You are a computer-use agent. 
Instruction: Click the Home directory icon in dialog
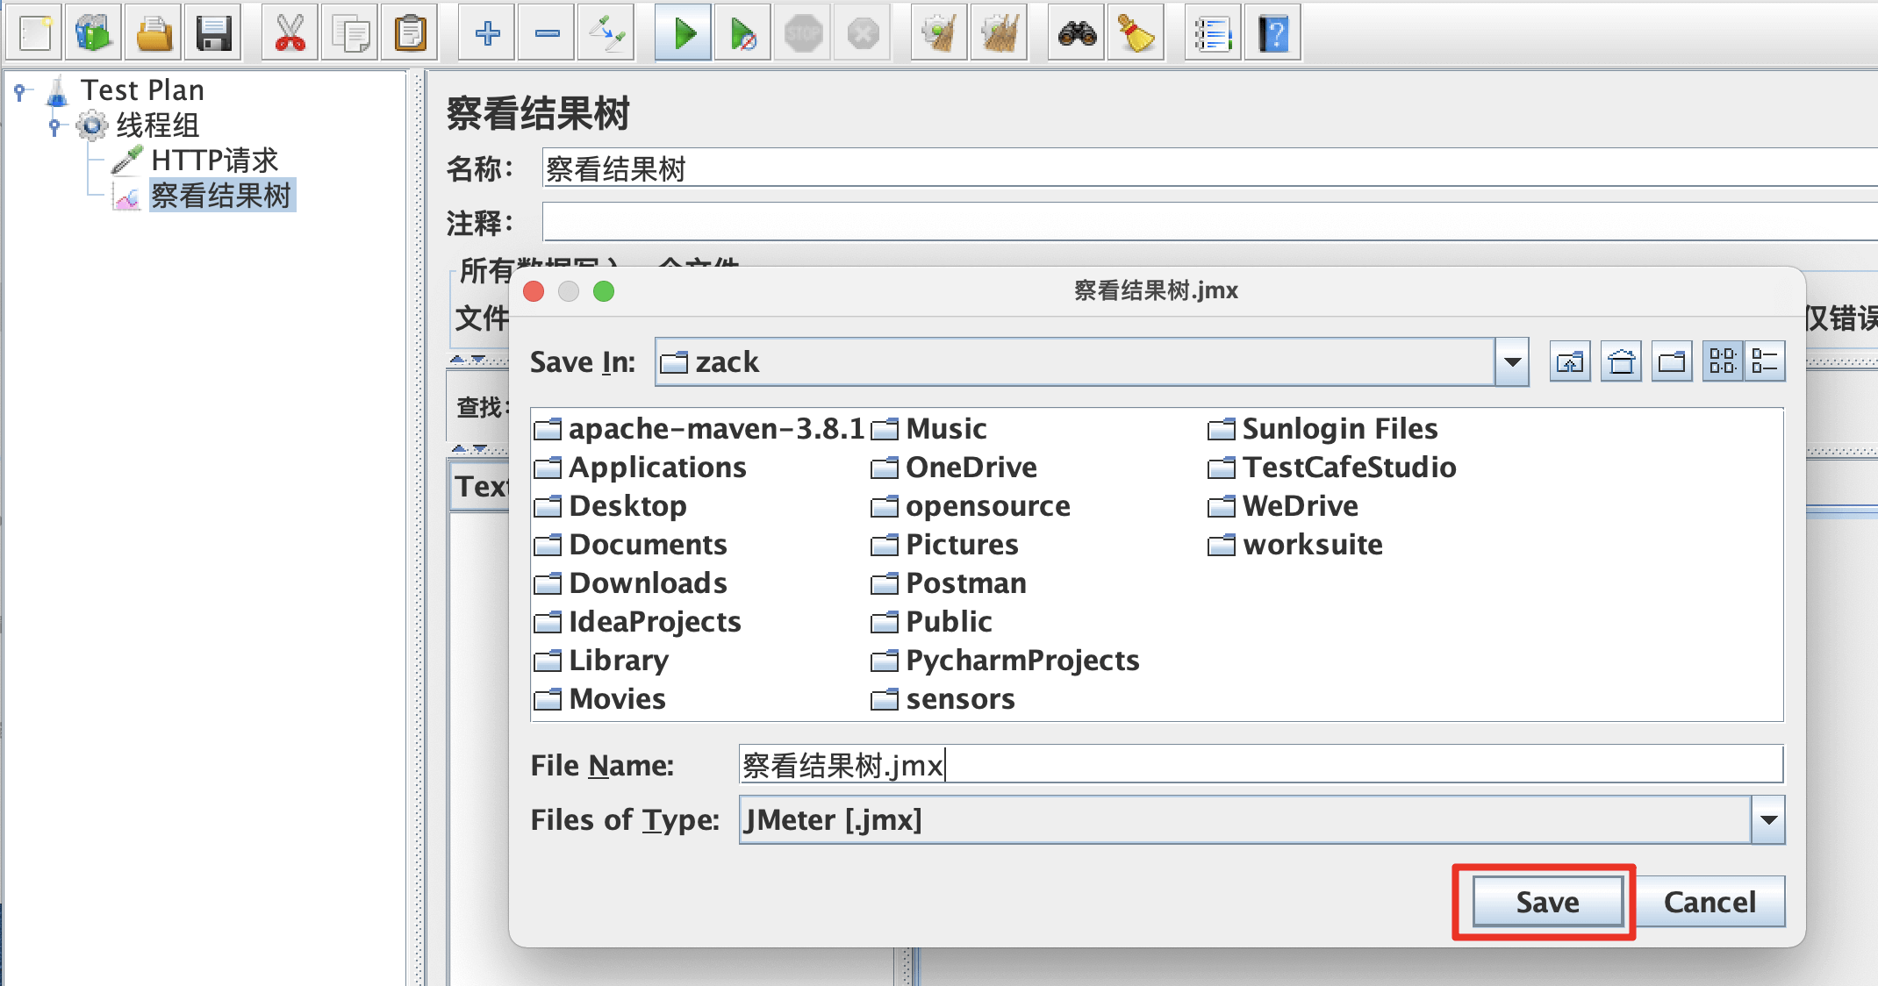pos(1621,361)
